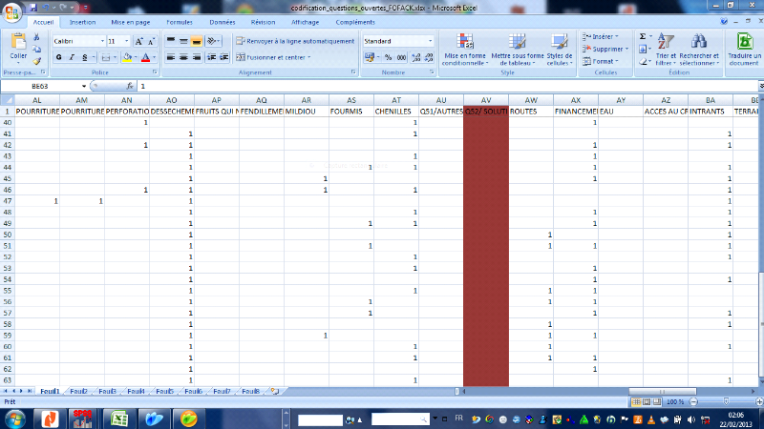Open the Affichage ribbon tab
764x429 pixels.
coord(305,22)
